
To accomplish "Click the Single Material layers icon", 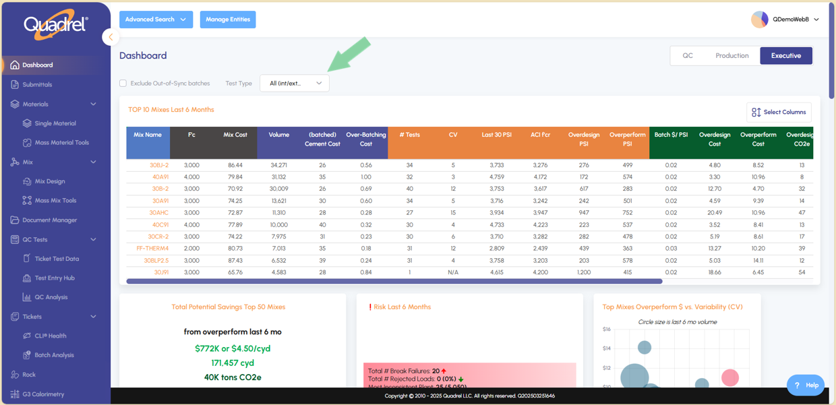I will point(27,123).
